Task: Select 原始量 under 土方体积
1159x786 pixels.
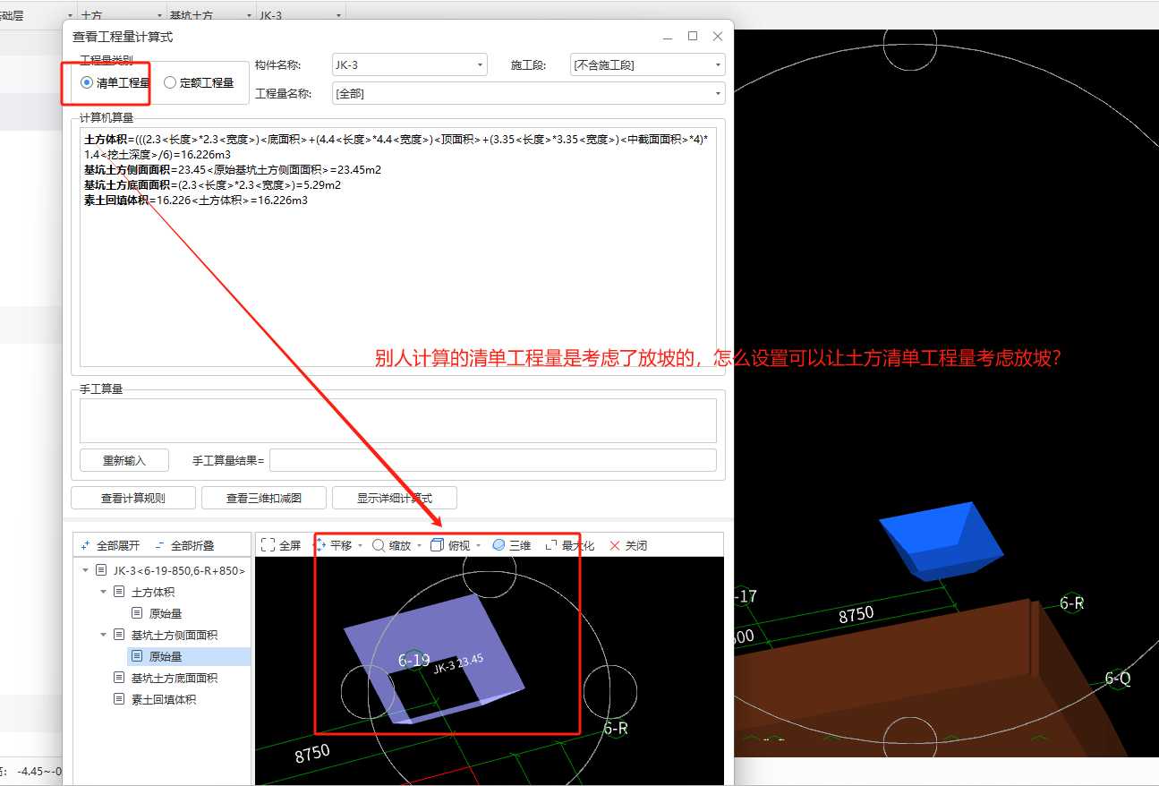Action: coord(166,613)
